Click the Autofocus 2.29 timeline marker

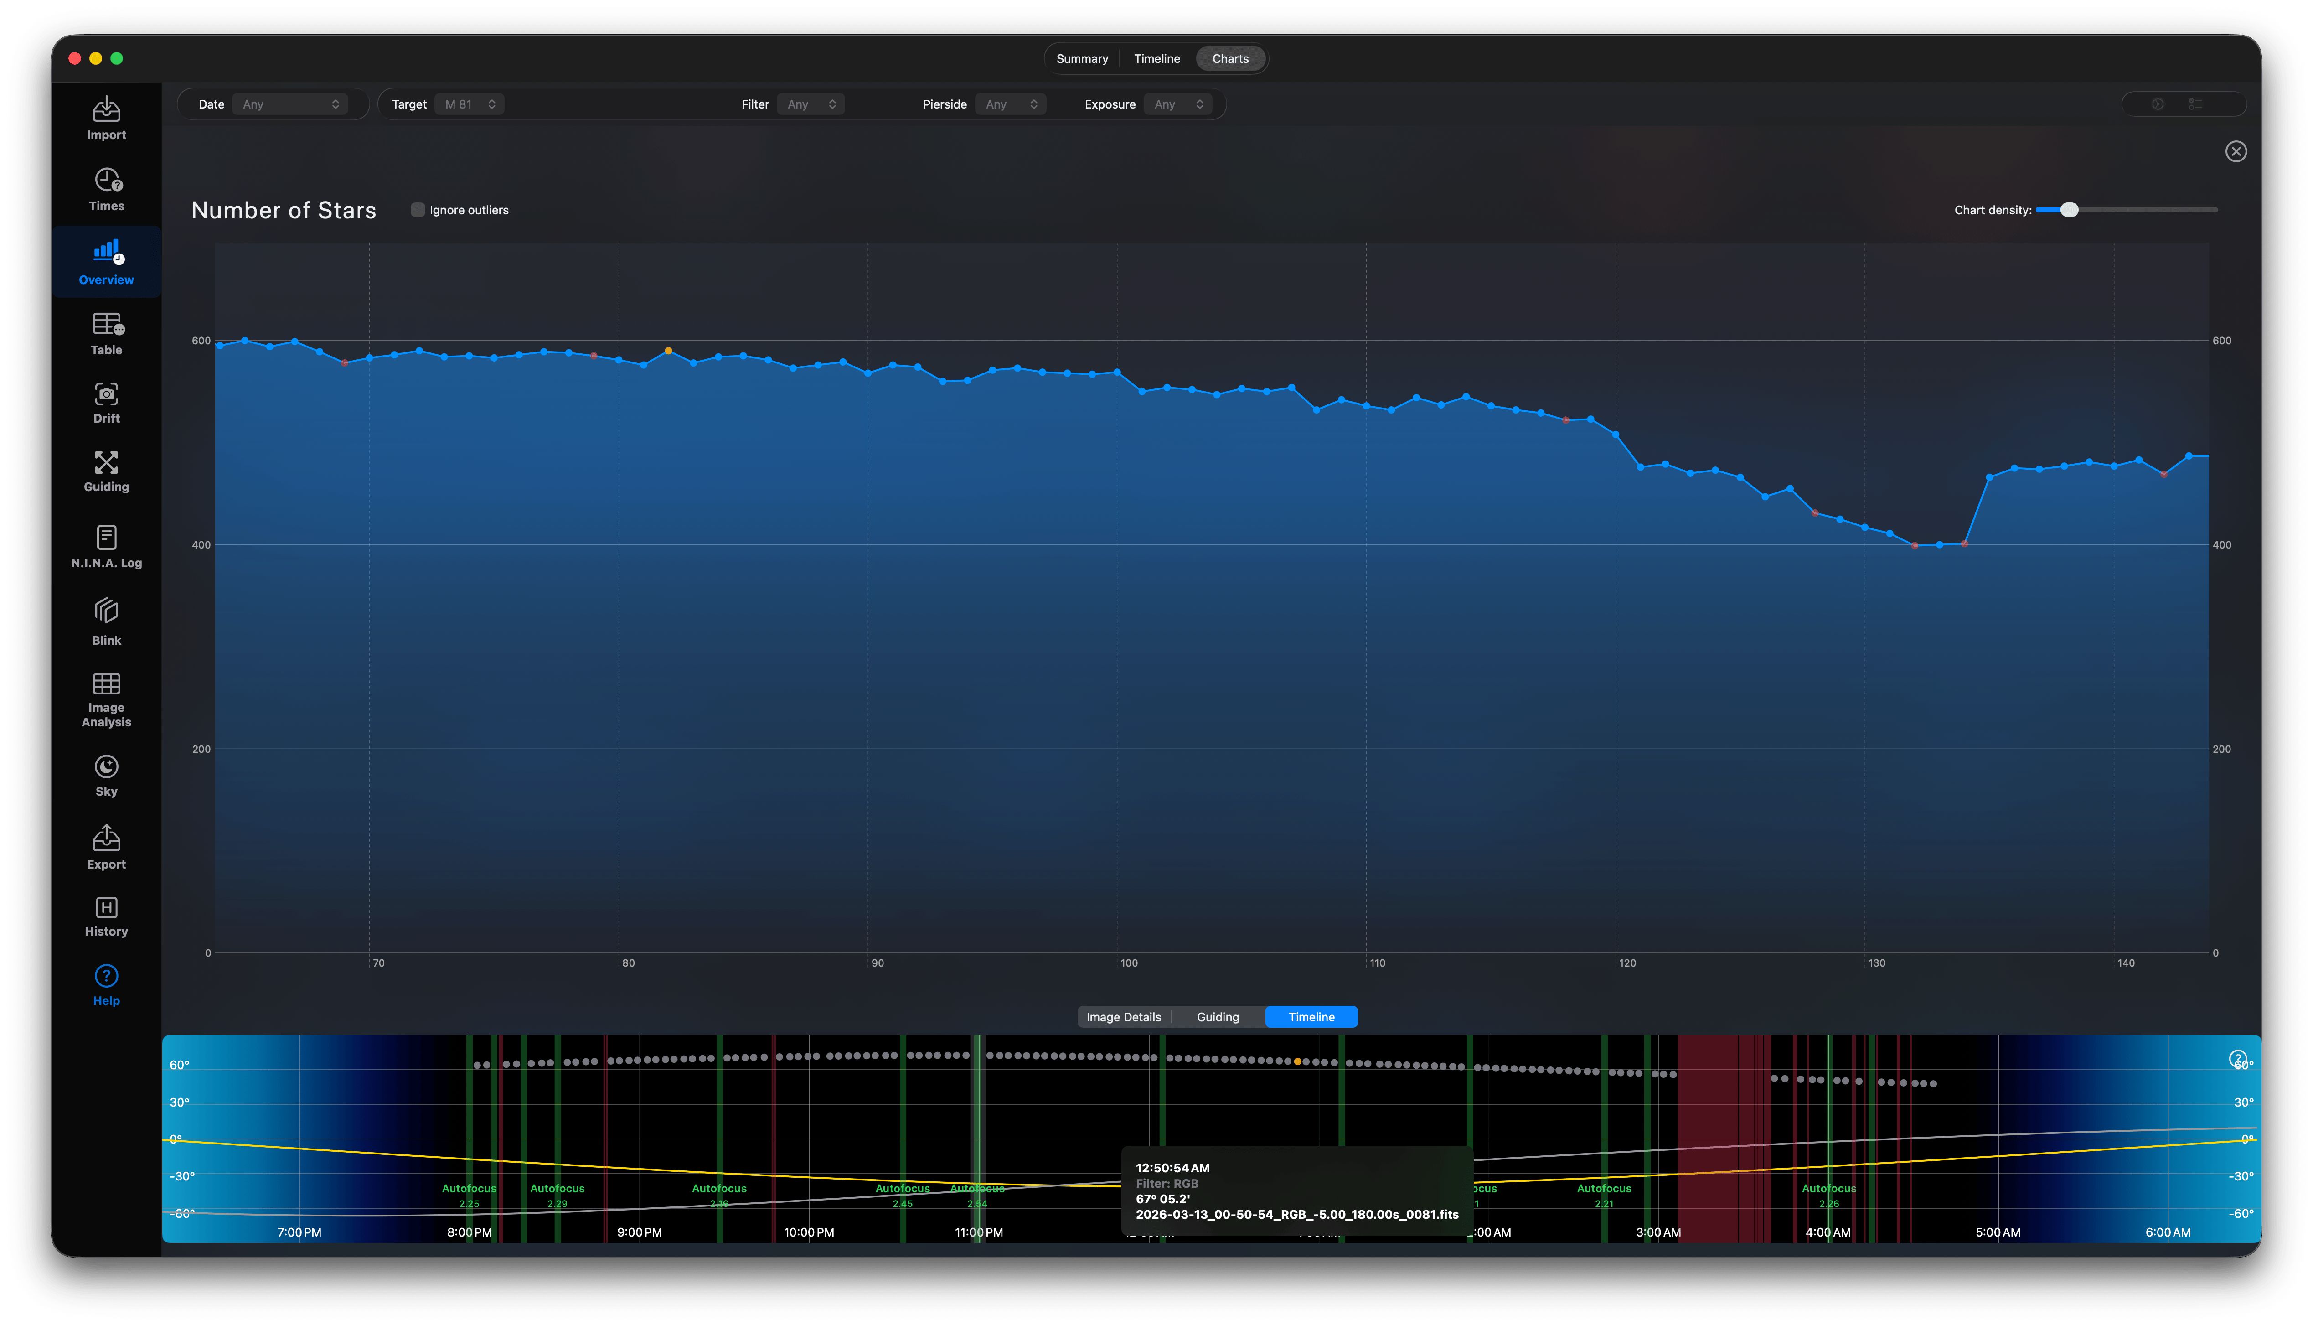pos(557,1195)
